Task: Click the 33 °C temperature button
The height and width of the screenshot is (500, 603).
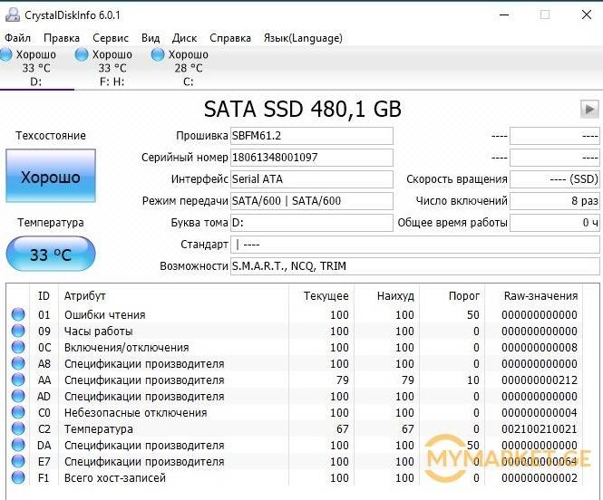Action: click(51, 254)
